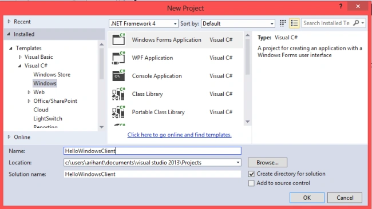The image size is (372, 209).
Task: Click the Search Installed Templates field
Action: coord(327,23)
